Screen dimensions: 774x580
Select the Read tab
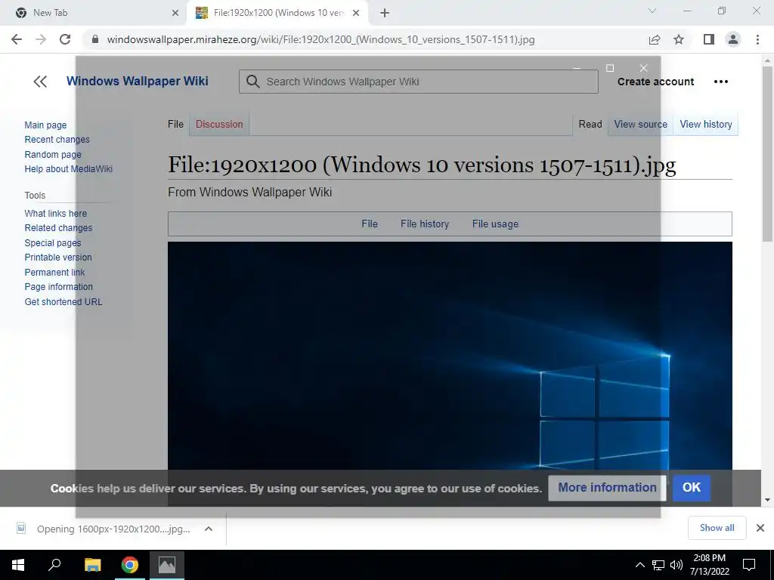point(590,125)
